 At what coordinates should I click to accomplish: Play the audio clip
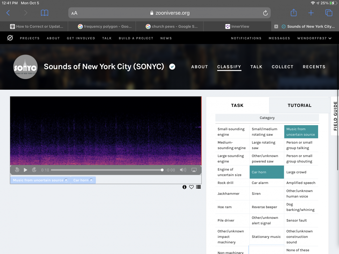point(25,170)
